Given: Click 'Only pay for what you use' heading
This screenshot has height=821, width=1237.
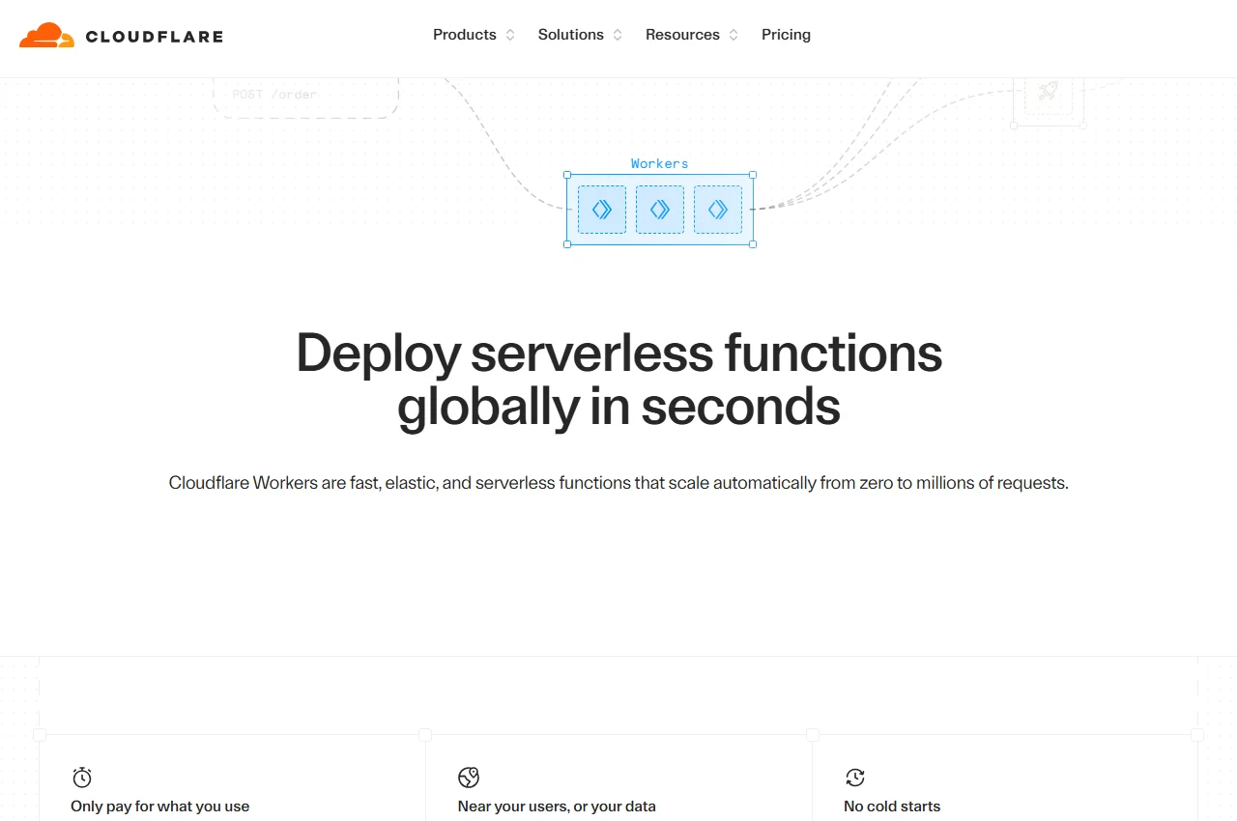Looking at the screenshot, I should 160,806.
